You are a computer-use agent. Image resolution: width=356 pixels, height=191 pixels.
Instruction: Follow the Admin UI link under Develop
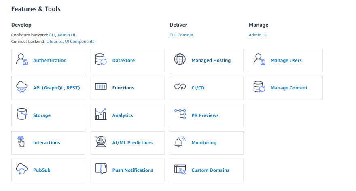66,35
